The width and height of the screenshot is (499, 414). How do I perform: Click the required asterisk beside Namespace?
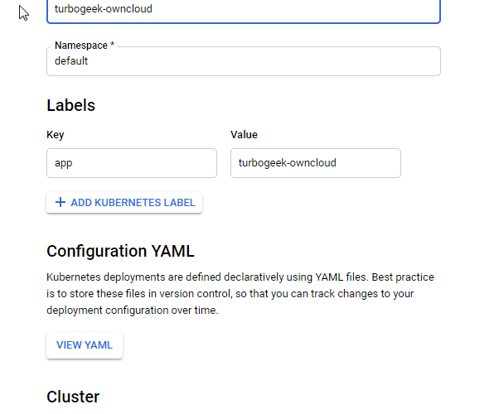pos(112,46)
